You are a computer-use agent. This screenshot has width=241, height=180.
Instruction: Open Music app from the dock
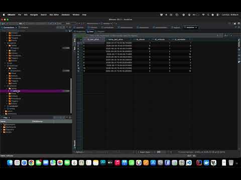tap(117, 162)
